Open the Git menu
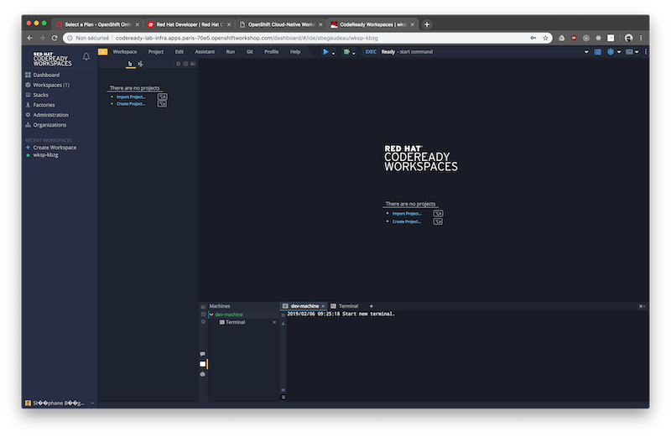Viewport: 671px width, 437px height. [x=249, y=52]
